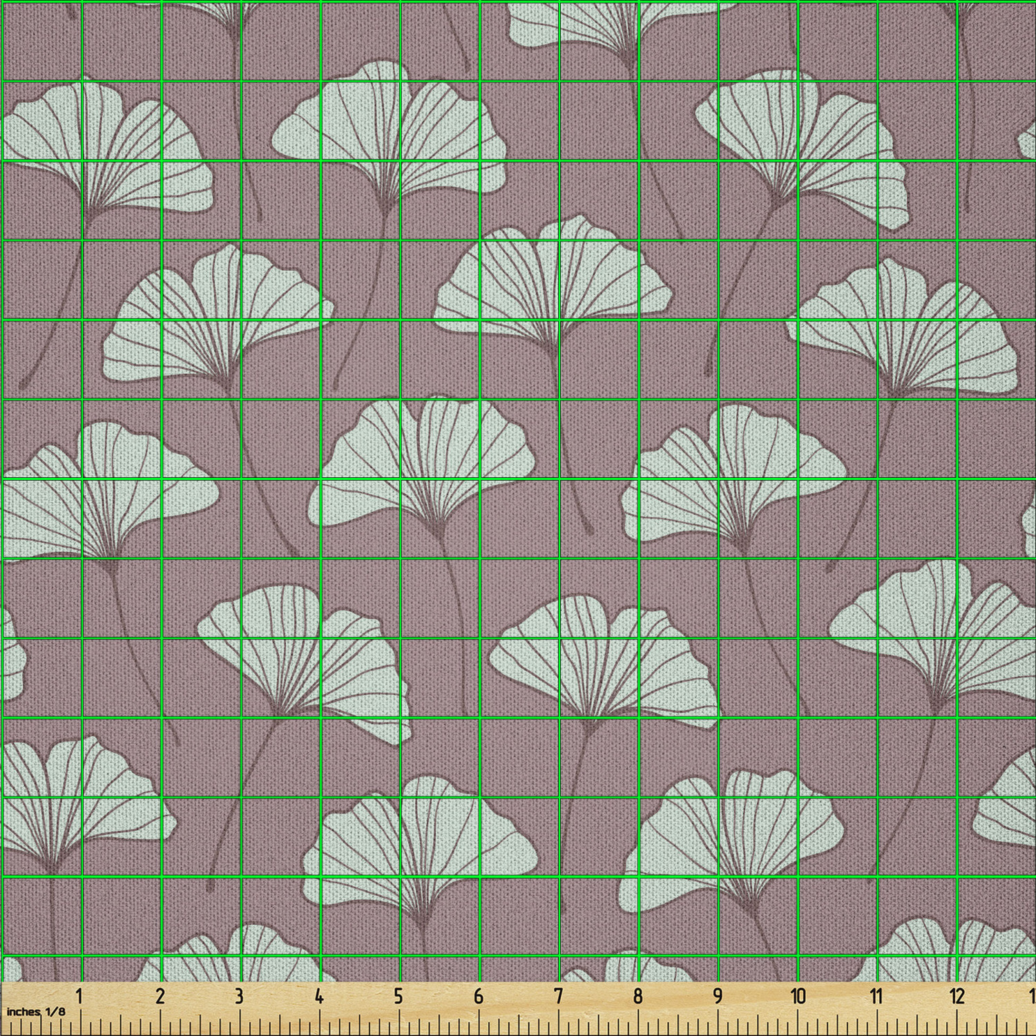Screen dimensions: 1036x1036
Task: Click the number 2 on the ruler
Action: click(x=160, y=996)
